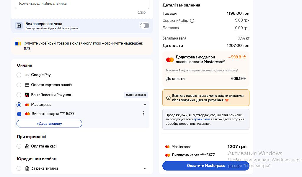302x177 pixels.
Task: Toggle the Без паперового чека switch
Action: tap(144, 26)
